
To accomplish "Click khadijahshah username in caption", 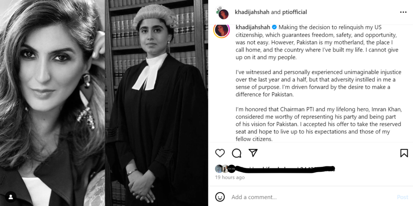I will 252,27.
